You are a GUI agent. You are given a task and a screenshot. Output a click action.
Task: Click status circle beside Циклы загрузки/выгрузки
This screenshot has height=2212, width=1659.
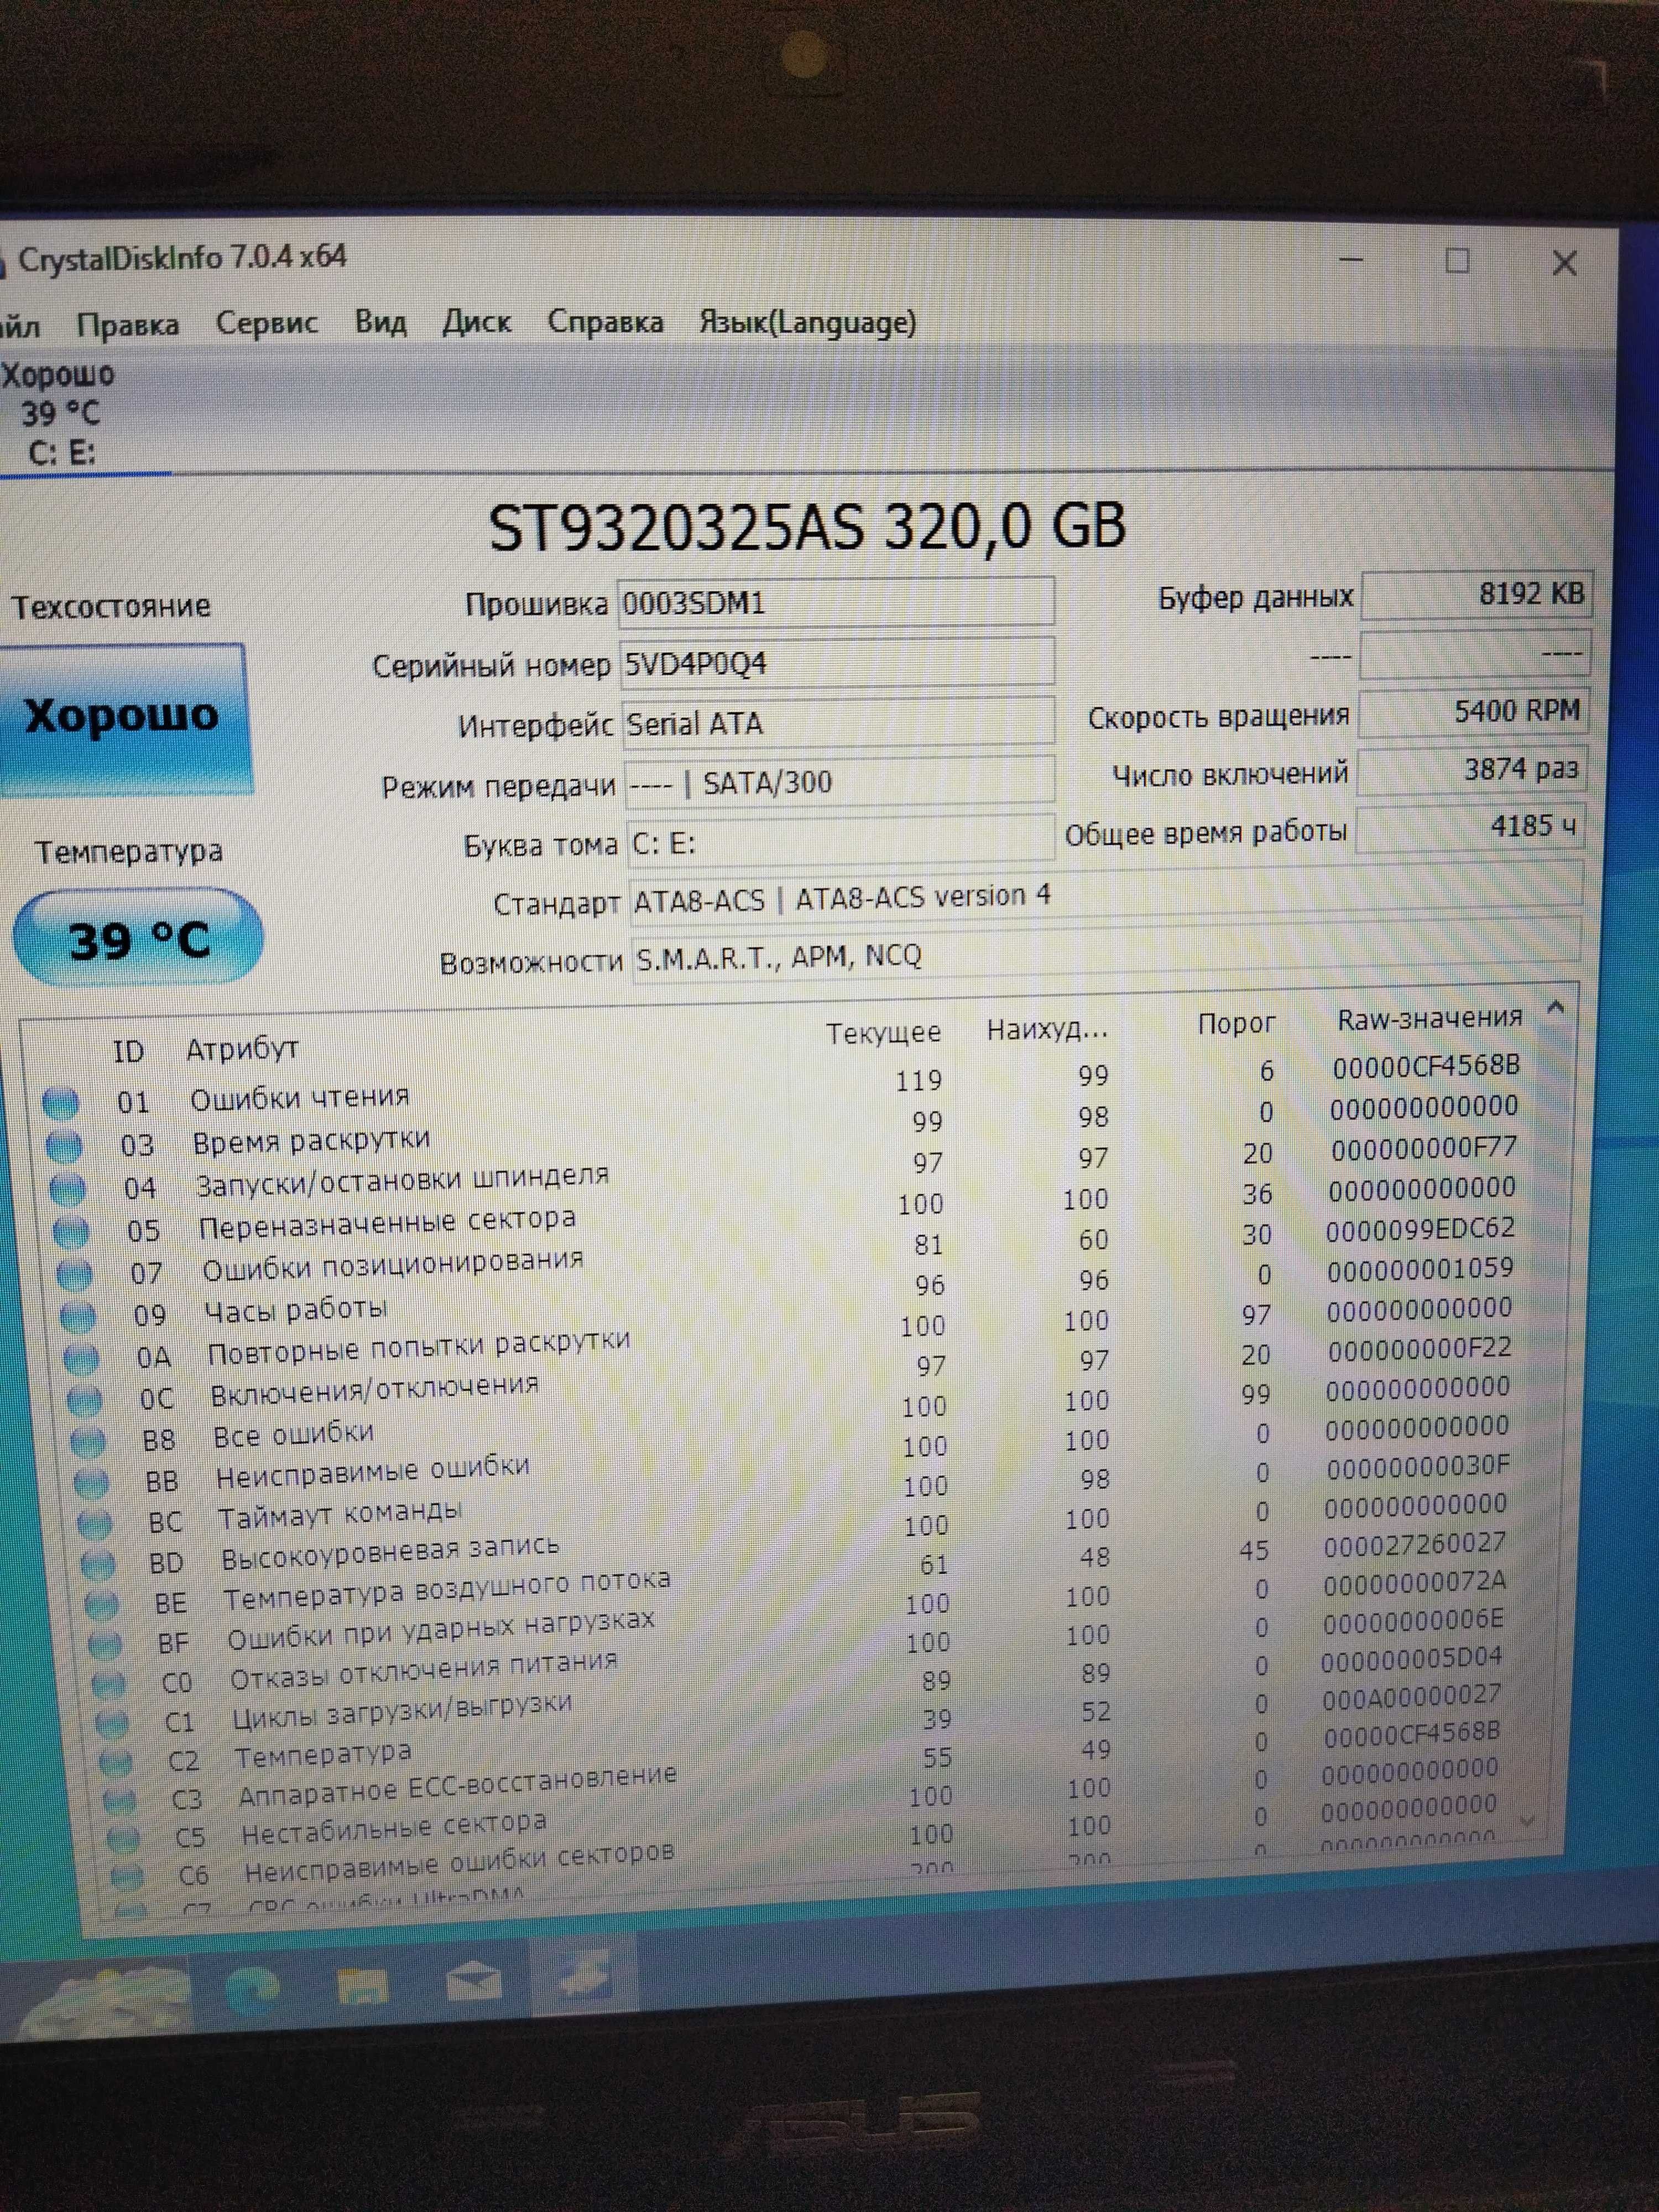[112, 1723]
